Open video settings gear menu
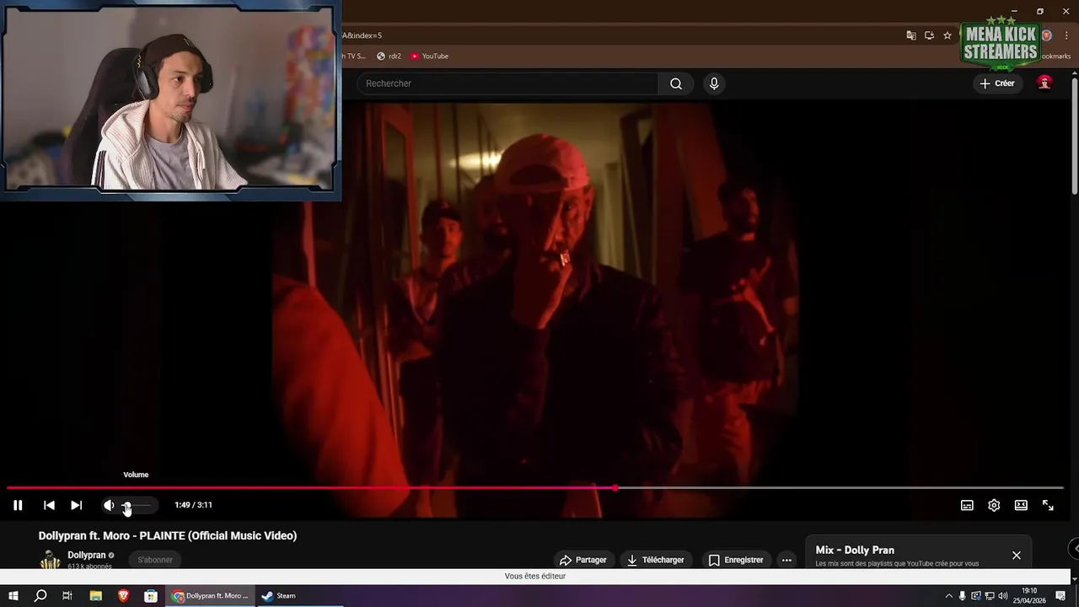Screen dimensions: 1079x607 [994, 505]
